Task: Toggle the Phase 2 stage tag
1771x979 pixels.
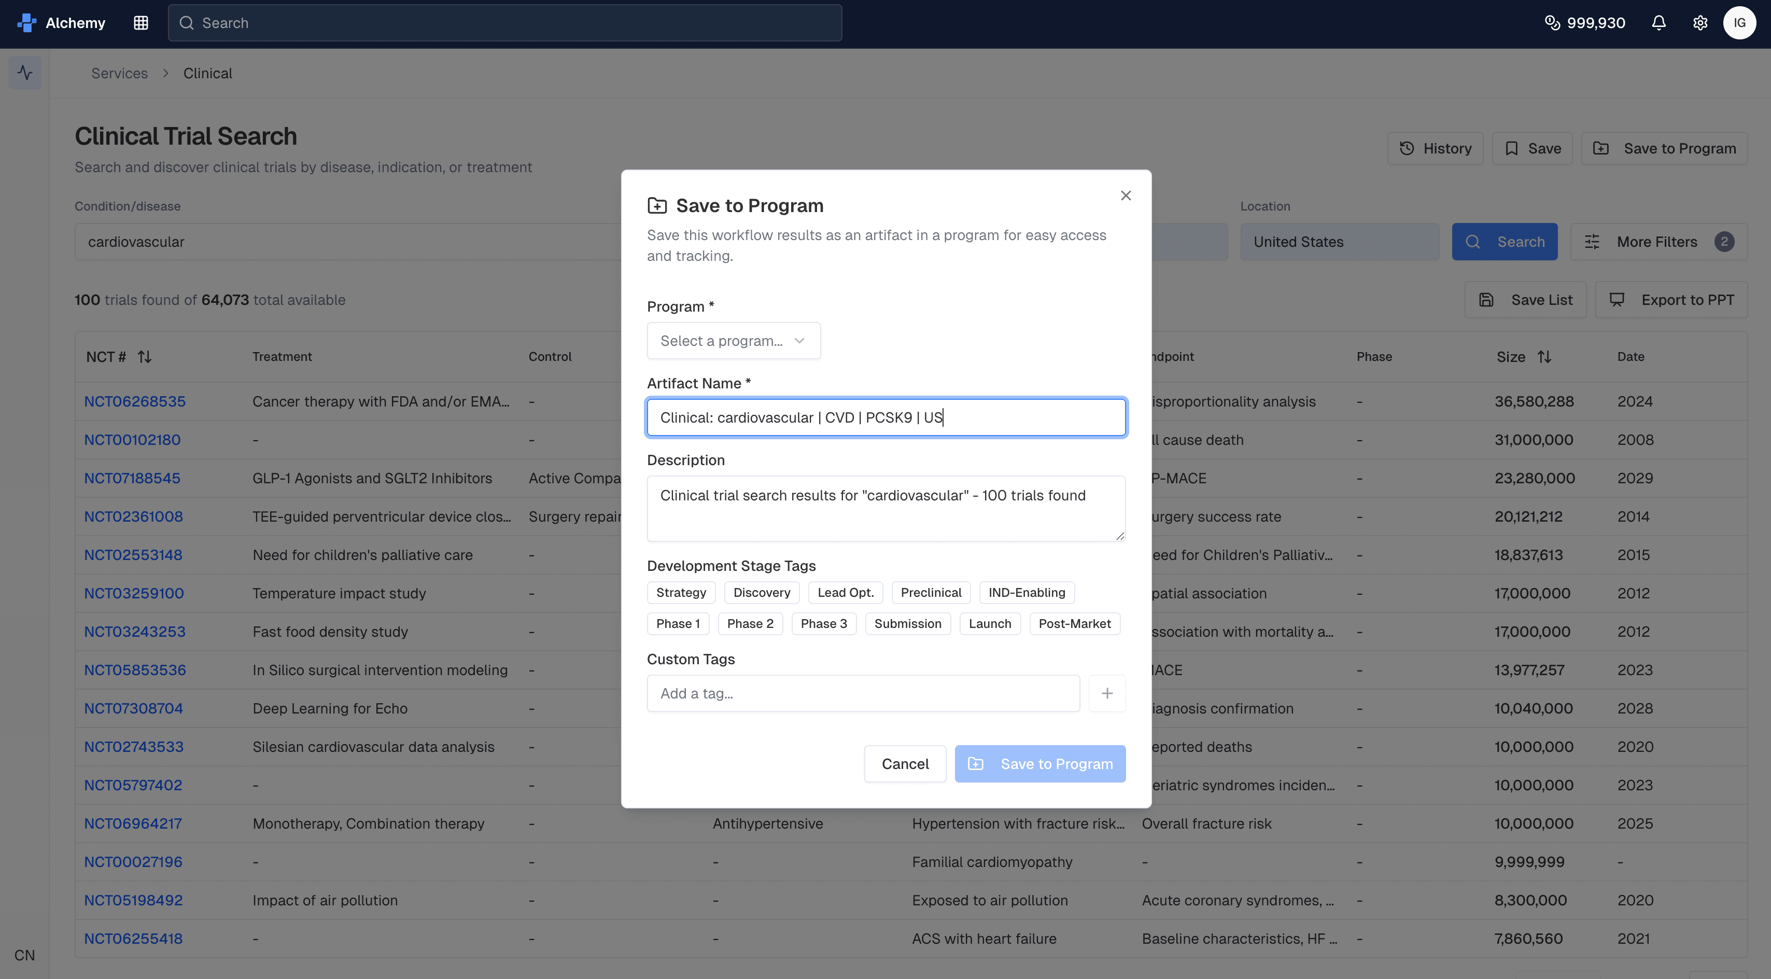Action: coord(749,624)
